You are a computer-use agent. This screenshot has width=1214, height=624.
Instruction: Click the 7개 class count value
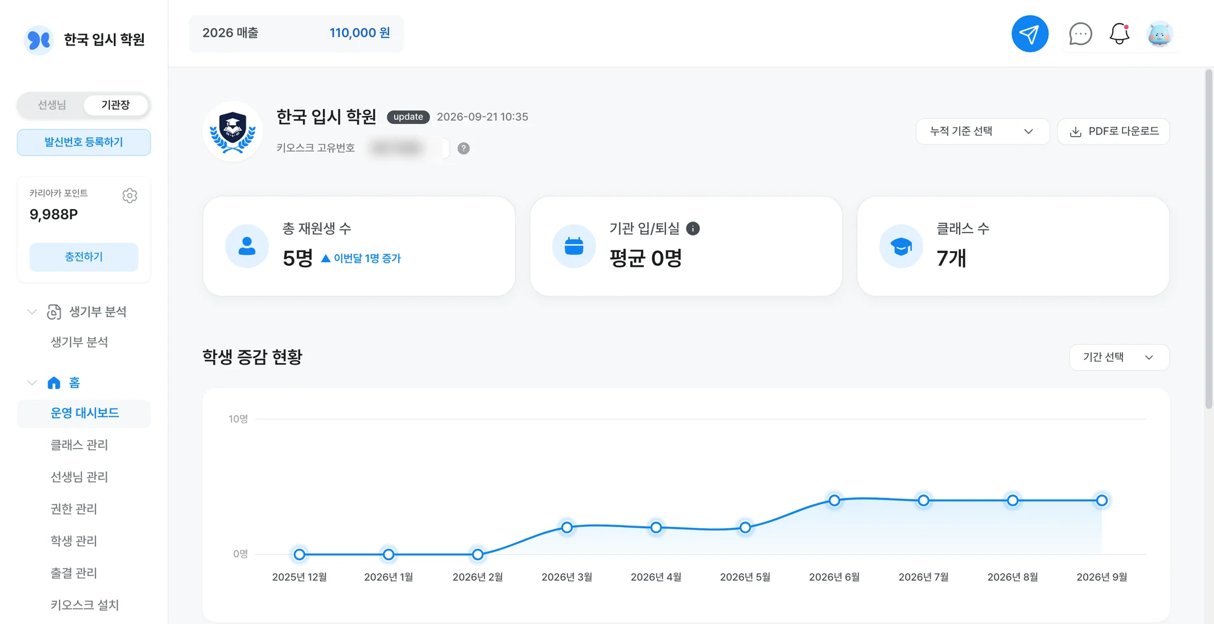951,259
